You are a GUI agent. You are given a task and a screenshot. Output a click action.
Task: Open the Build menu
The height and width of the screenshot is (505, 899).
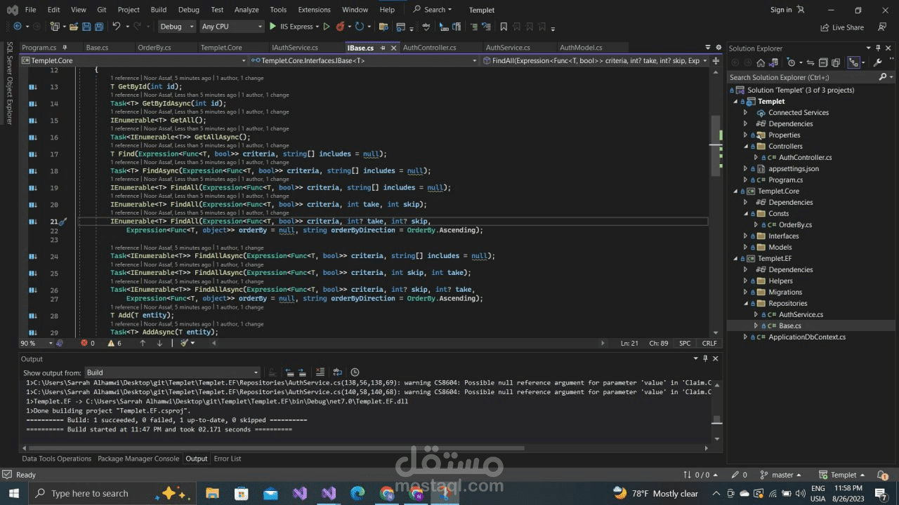pyautogui.click(x=158, y=10)
